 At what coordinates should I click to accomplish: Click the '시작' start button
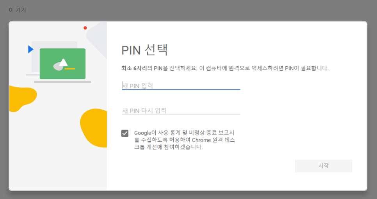(x=324, y=165)
